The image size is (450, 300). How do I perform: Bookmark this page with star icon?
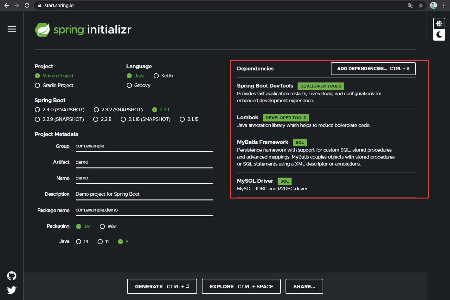point(421,5)
